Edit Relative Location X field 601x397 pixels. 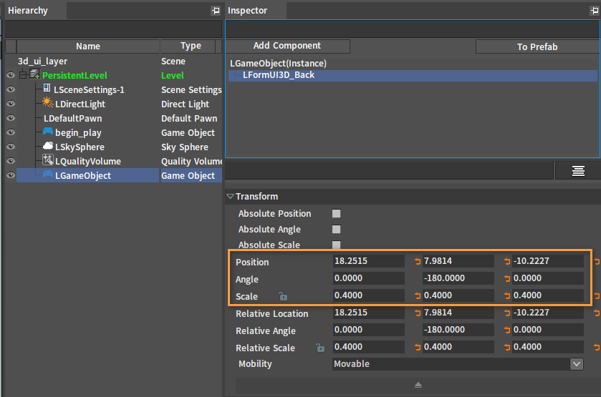point(368,313)
